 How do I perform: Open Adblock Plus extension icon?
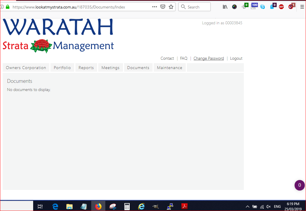click(x=281, y=7)
